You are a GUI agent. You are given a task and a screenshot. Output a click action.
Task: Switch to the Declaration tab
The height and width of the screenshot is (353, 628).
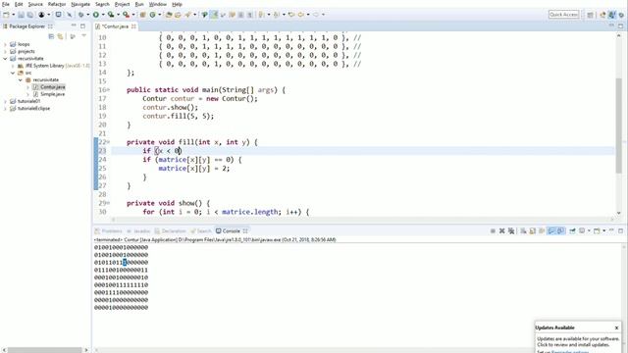click(x=170, y=231)
